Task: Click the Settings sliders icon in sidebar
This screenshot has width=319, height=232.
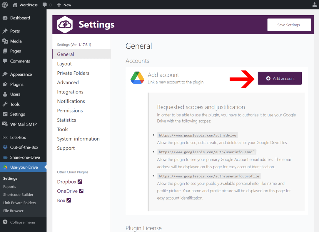Action: (x=5, y=114)
